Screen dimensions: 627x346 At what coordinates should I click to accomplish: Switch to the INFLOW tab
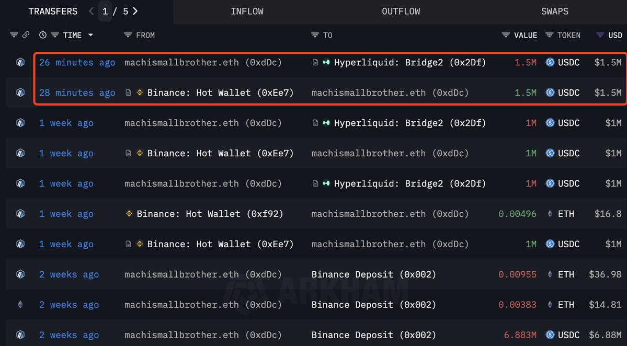pyautogui.click(x=247, y=11)
